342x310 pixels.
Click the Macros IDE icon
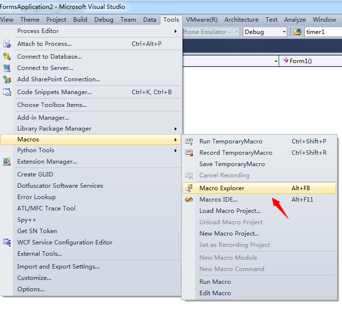189,200
